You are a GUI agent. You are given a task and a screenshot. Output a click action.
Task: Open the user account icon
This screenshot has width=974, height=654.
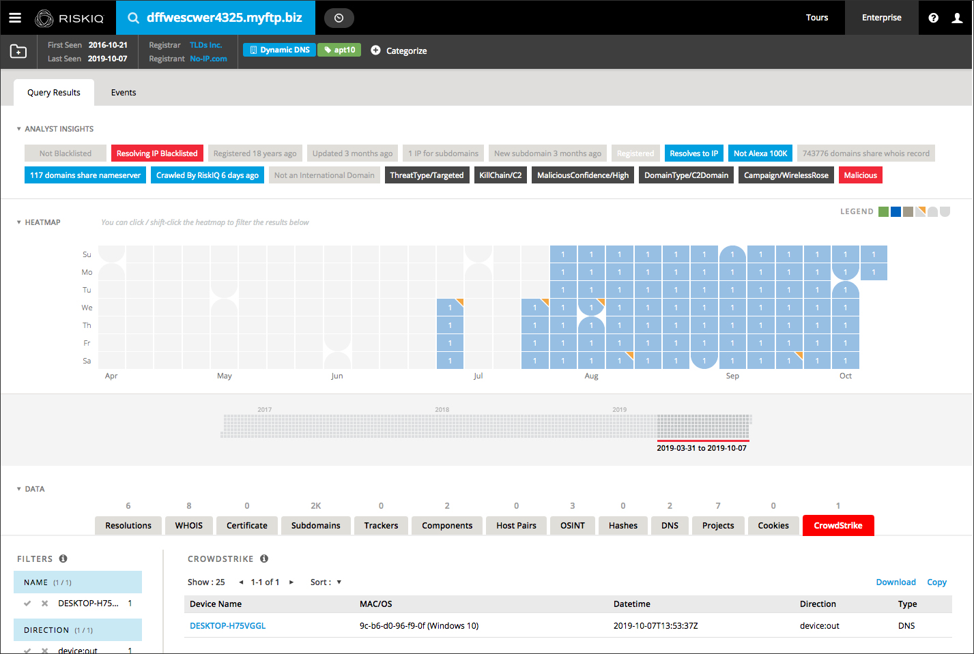tap(957, 18)
